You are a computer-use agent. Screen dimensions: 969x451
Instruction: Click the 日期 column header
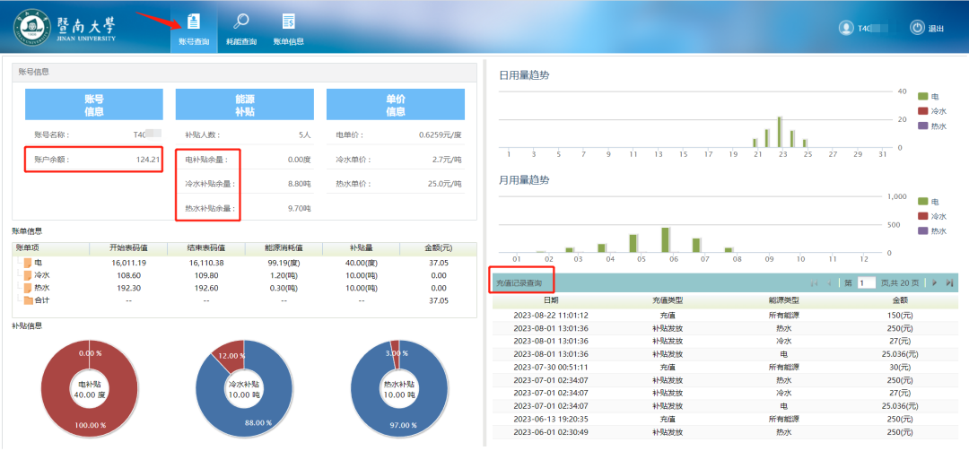tap(550, 301)
